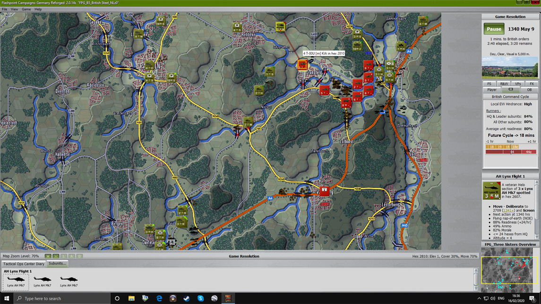Image resolution: width=541 pixels, height=304 pixels.
Task: Click the AH Lynx Flight 1 unit portrait
Action: [x=491, y=191]
